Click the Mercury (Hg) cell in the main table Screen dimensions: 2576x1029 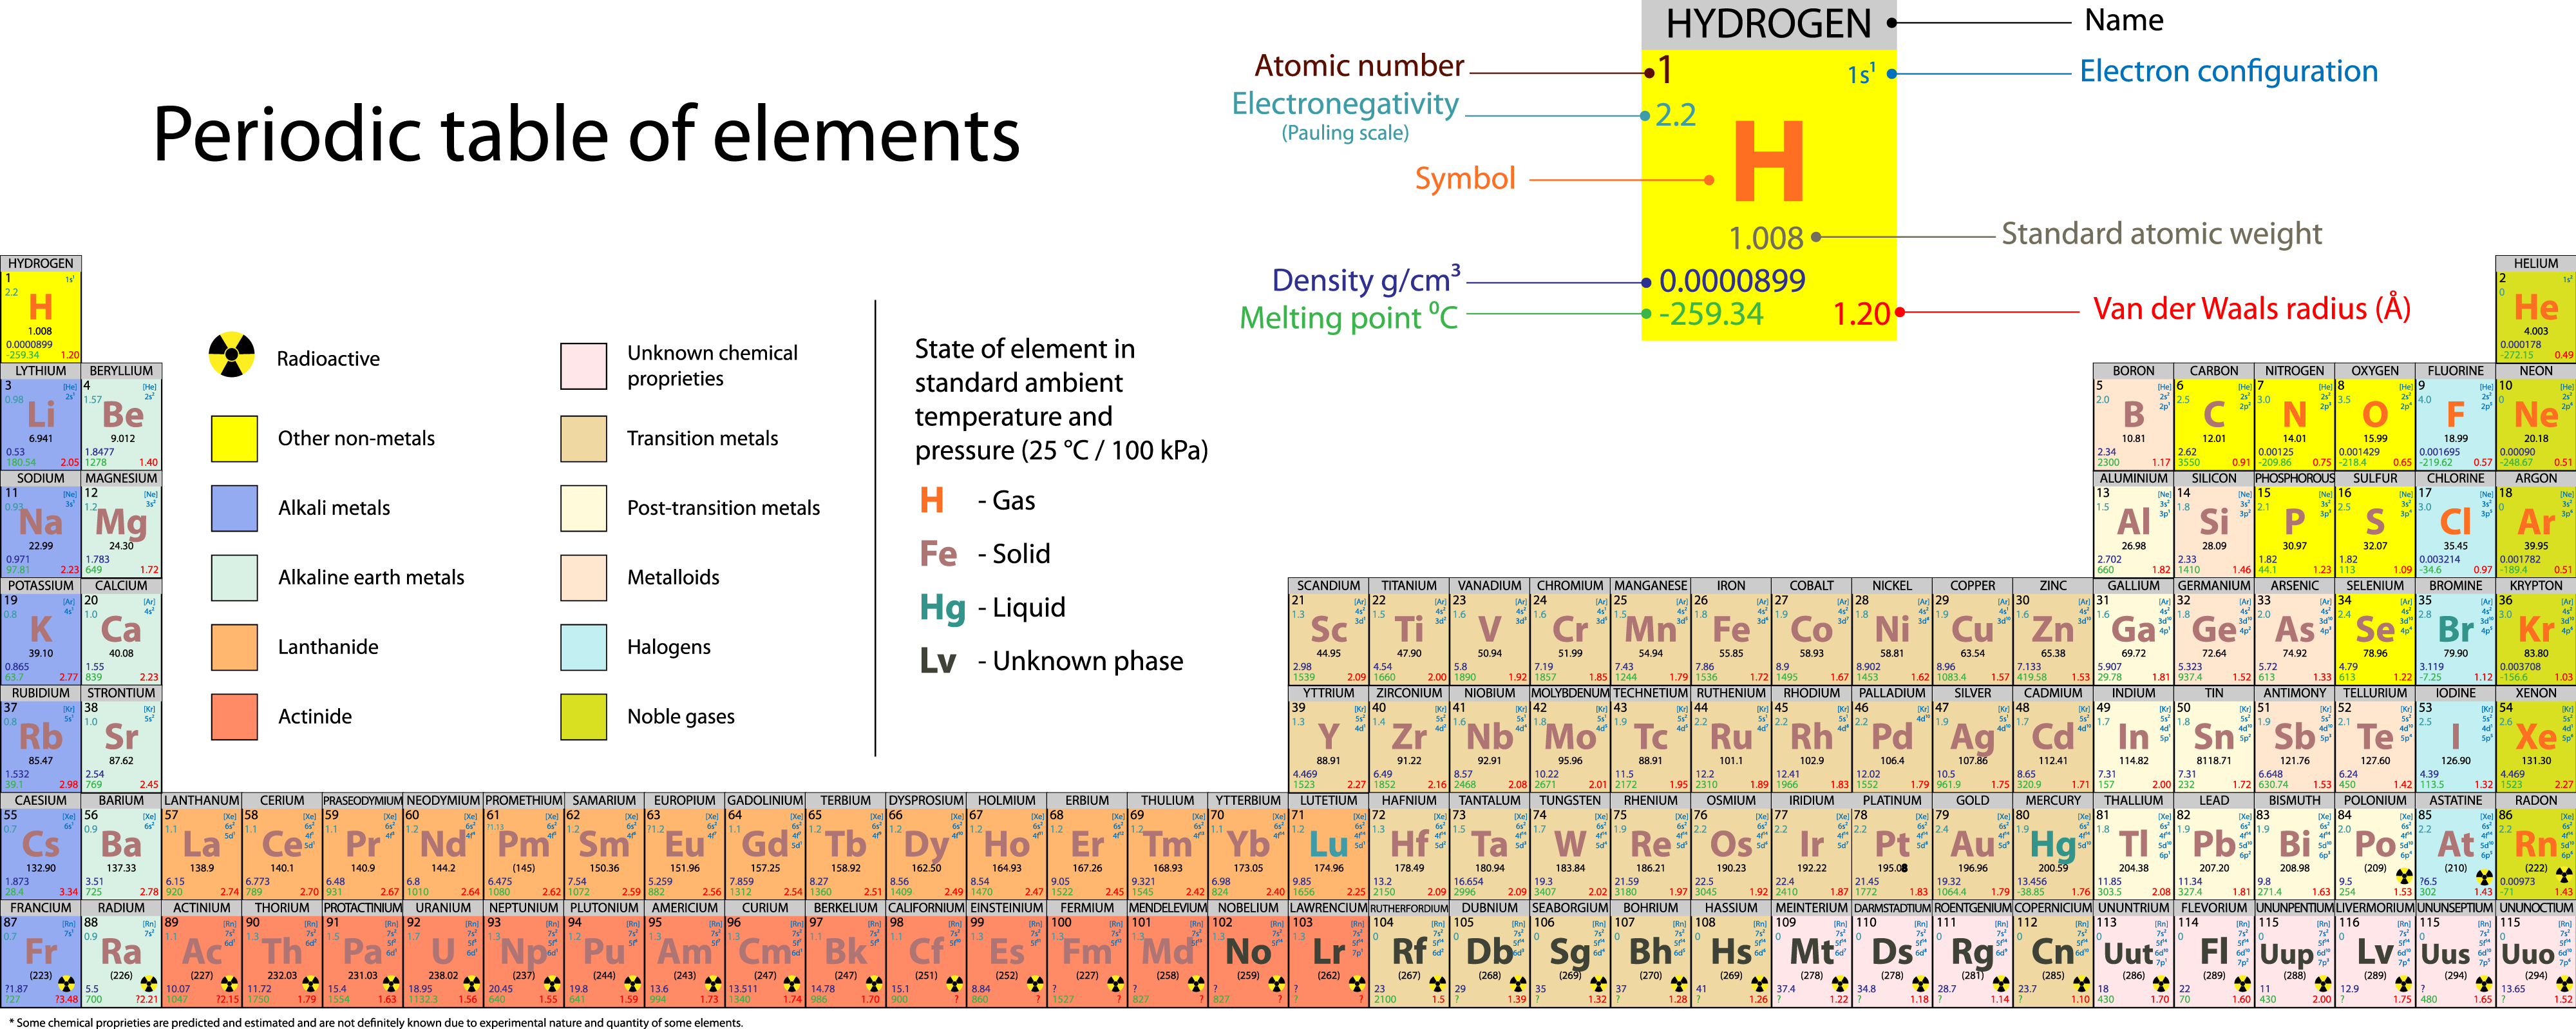tap(2053, 845)
